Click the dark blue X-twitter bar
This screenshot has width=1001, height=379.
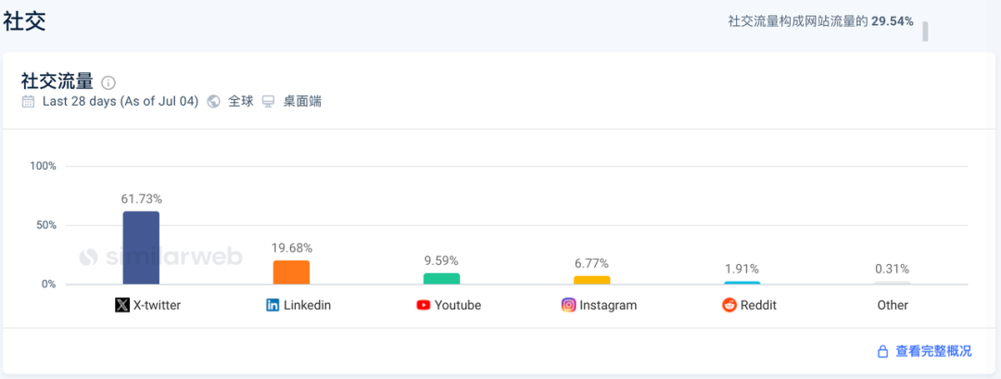click(x=141, y=248)
